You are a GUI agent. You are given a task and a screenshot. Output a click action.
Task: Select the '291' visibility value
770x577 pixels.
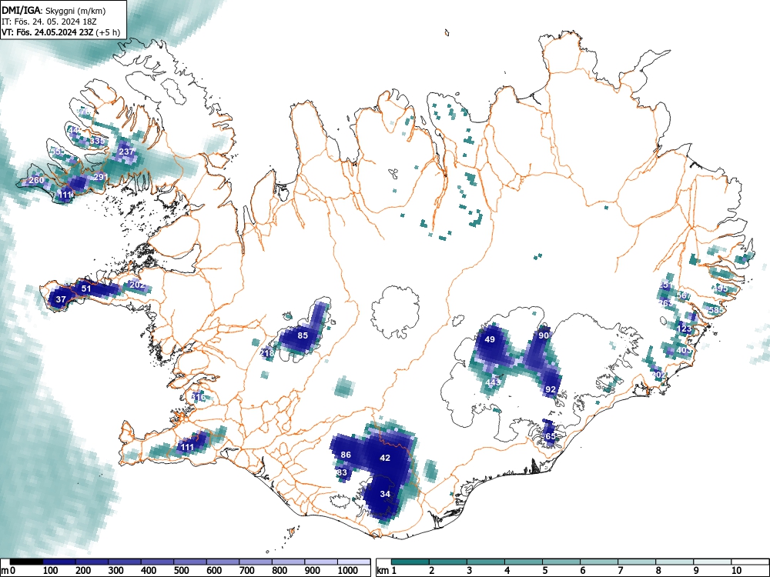(x=100, y=177)
